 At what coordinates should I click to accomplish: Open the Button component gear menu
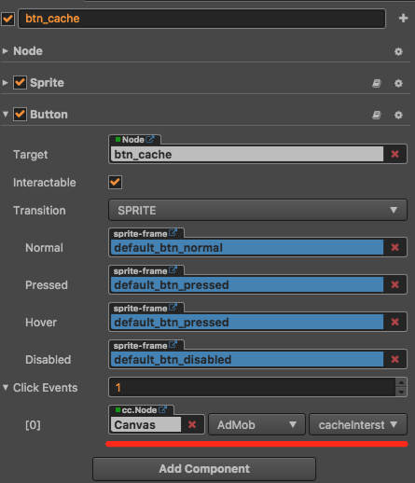click(x=398, y=115)
